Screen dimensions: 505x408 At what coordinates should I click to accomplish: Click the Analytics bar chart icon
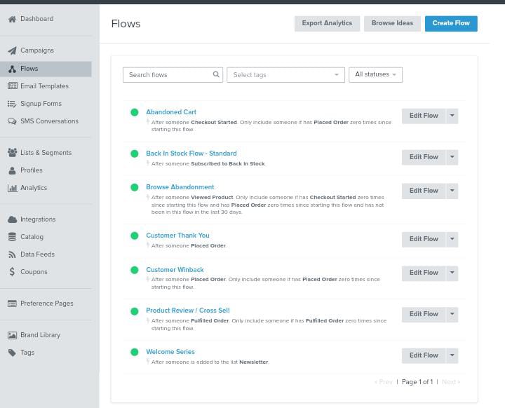tap(12, 188)
